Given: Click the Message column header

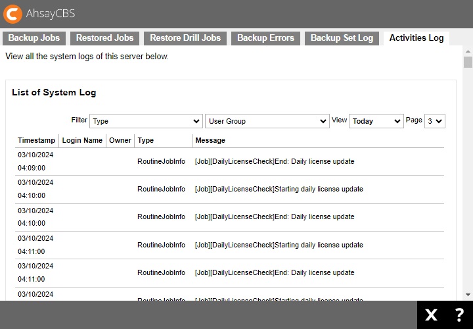Looking at the screenshot, I should (x=210, y=140).
